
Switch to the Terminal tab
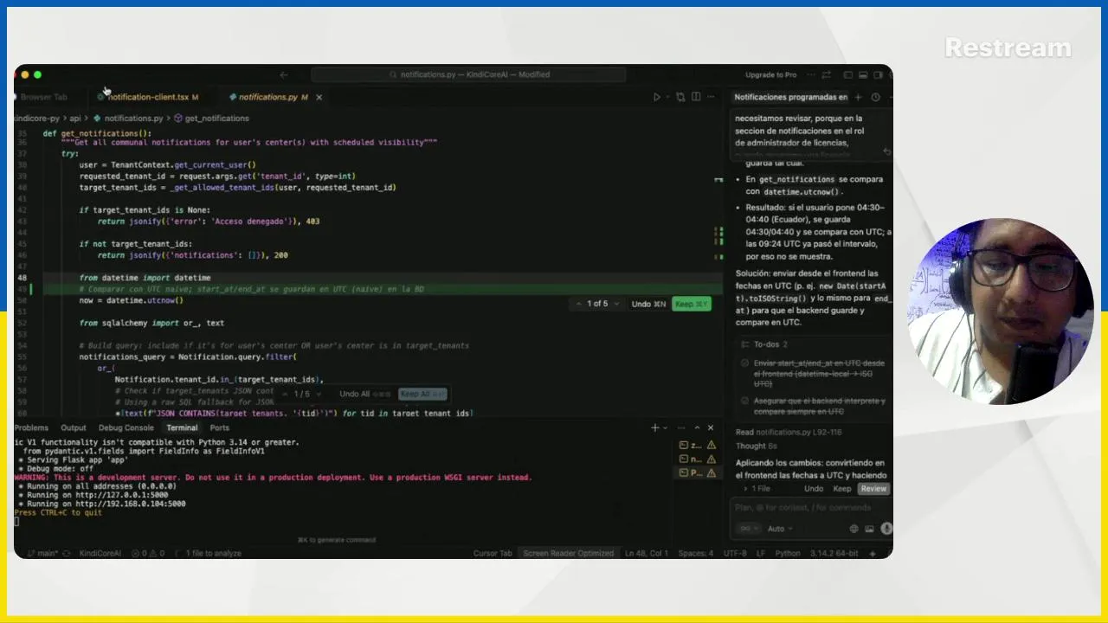point(182,427)
